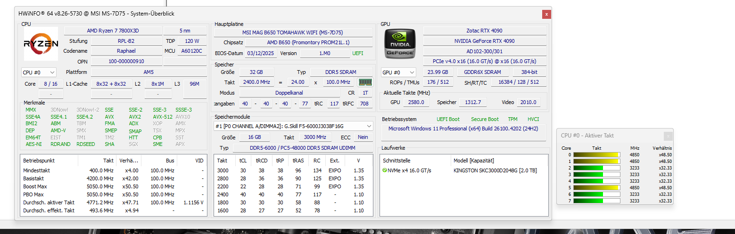The image size is (735, 234).
Task: Open the GPU #0 selector dropdown
Action: [x=398, y=73]
